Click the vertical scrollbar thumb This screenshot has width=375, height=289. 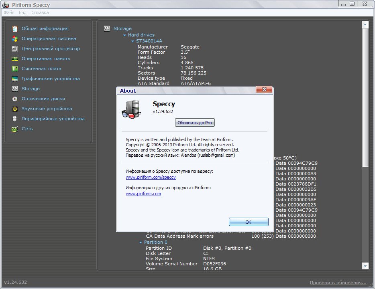(365, 97)
